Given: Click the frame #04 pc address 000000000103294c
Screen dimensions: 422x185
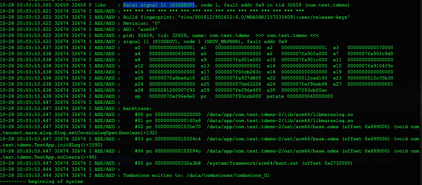Looking at the screenshot, I should pyautogui.click(x=178, y=151).
